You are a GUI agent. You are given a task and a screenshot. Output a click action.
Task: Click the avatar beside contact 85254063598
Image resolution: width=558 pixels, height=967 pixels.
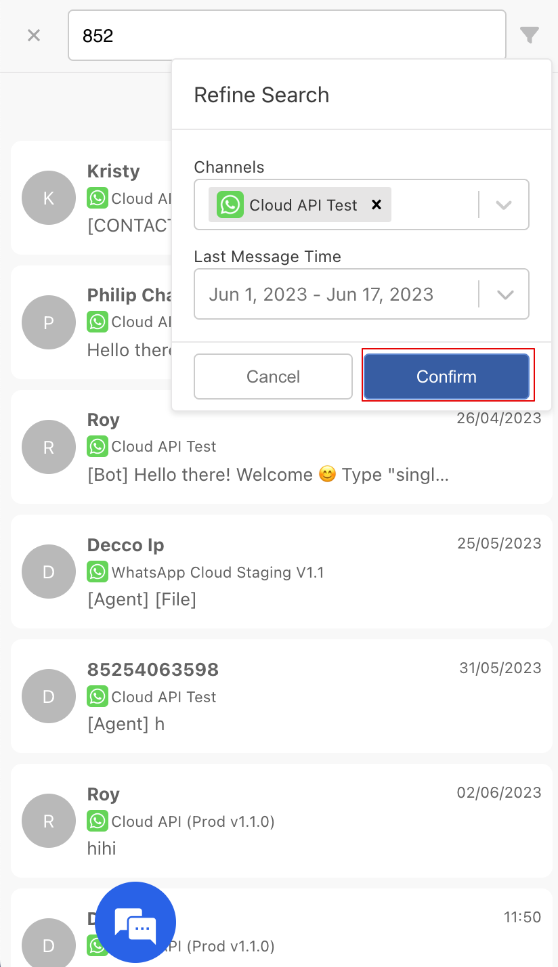(49, 696)
